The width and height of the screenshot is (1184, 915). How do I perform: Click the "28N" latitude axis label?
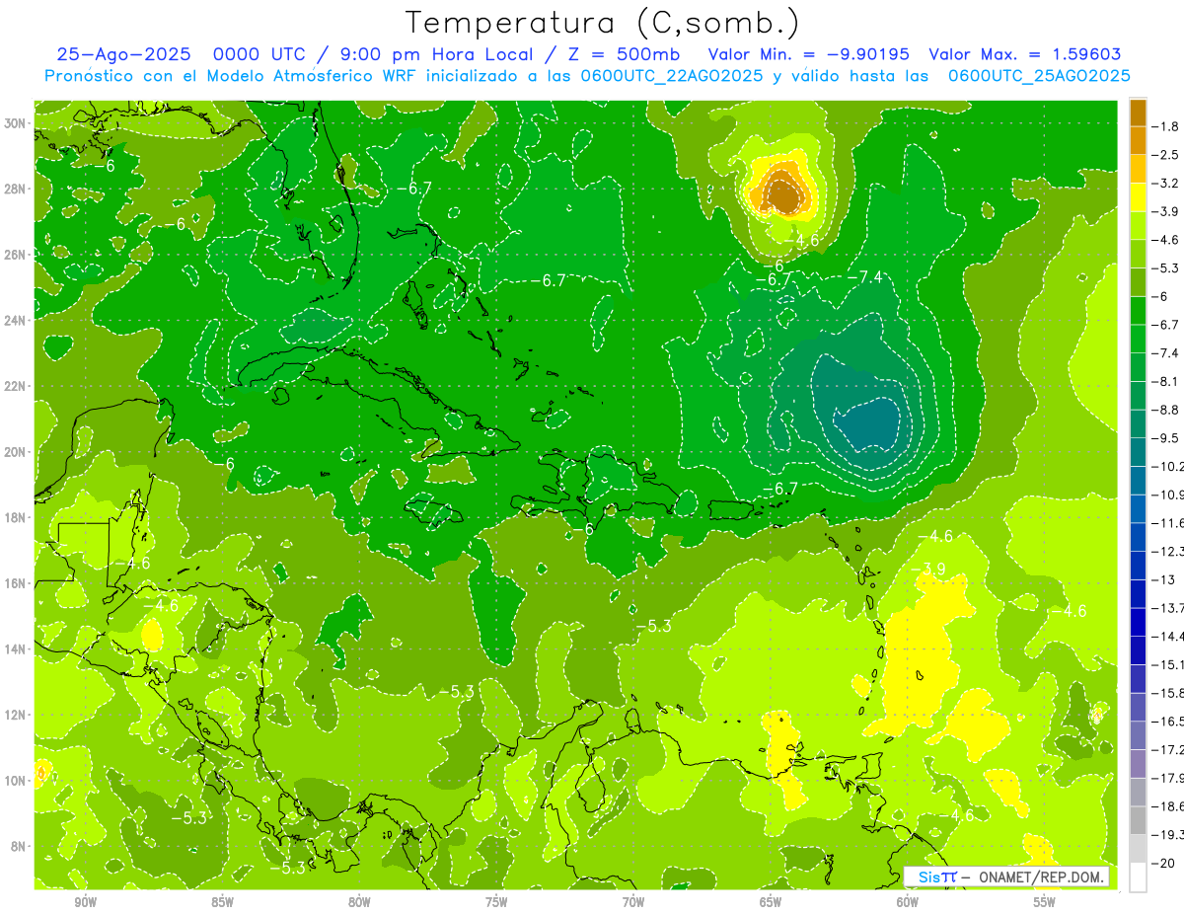[x=16, y=189]
